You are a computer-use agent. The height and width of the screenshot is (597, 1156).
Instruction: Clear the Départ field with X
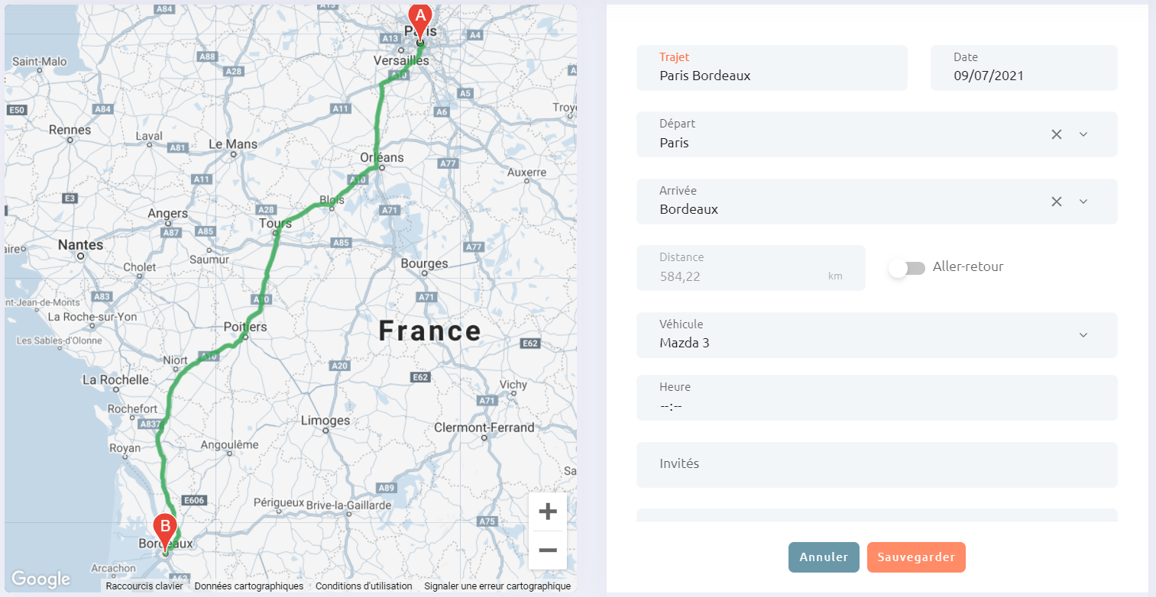tap(1057, 134)
